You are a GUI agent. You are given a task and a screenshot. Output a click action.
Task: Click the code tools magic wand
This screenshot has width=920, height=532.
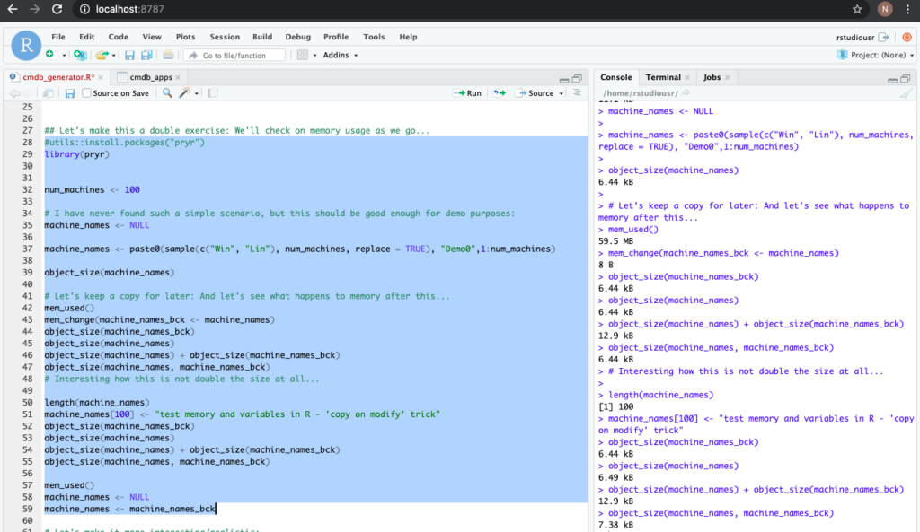185,92
